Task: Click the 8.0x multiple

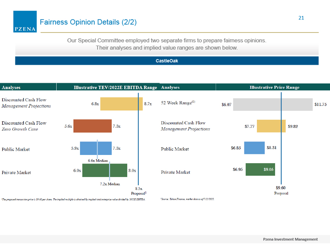Action: tap(132, 171)
